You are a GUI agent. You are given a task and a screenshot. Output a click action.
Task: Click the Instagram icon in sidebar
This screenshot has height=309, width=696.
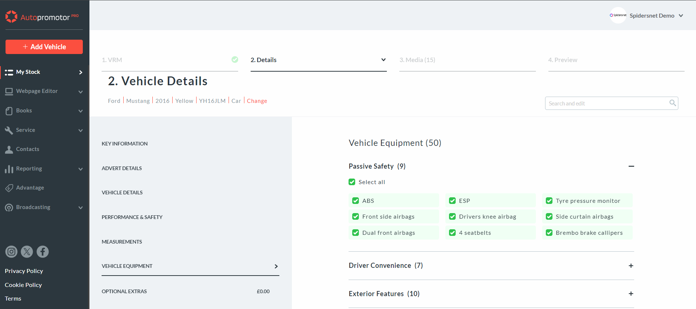coord(11,252)
